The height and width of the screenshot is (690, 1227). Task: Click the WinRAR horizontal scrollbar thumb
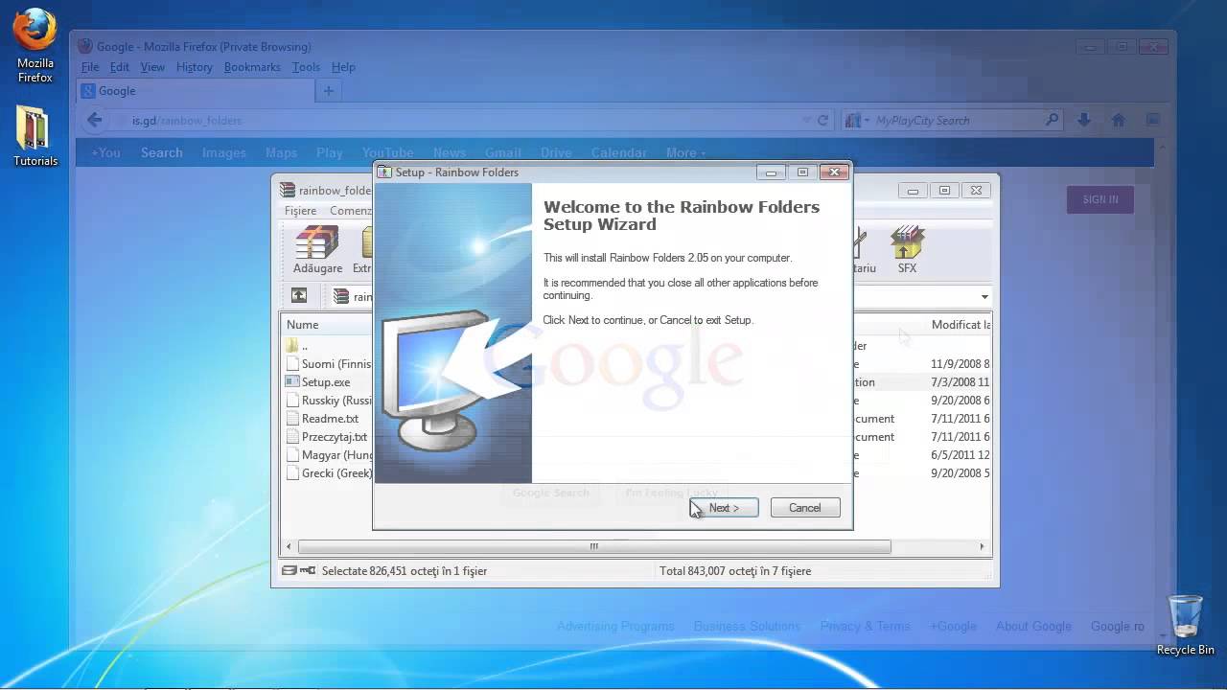point(594,546)
